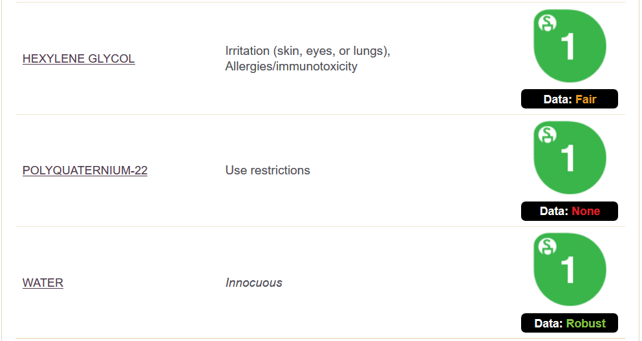
Task: Click the 'Use restrictions' concern text
Action: (x=268, y=170)
